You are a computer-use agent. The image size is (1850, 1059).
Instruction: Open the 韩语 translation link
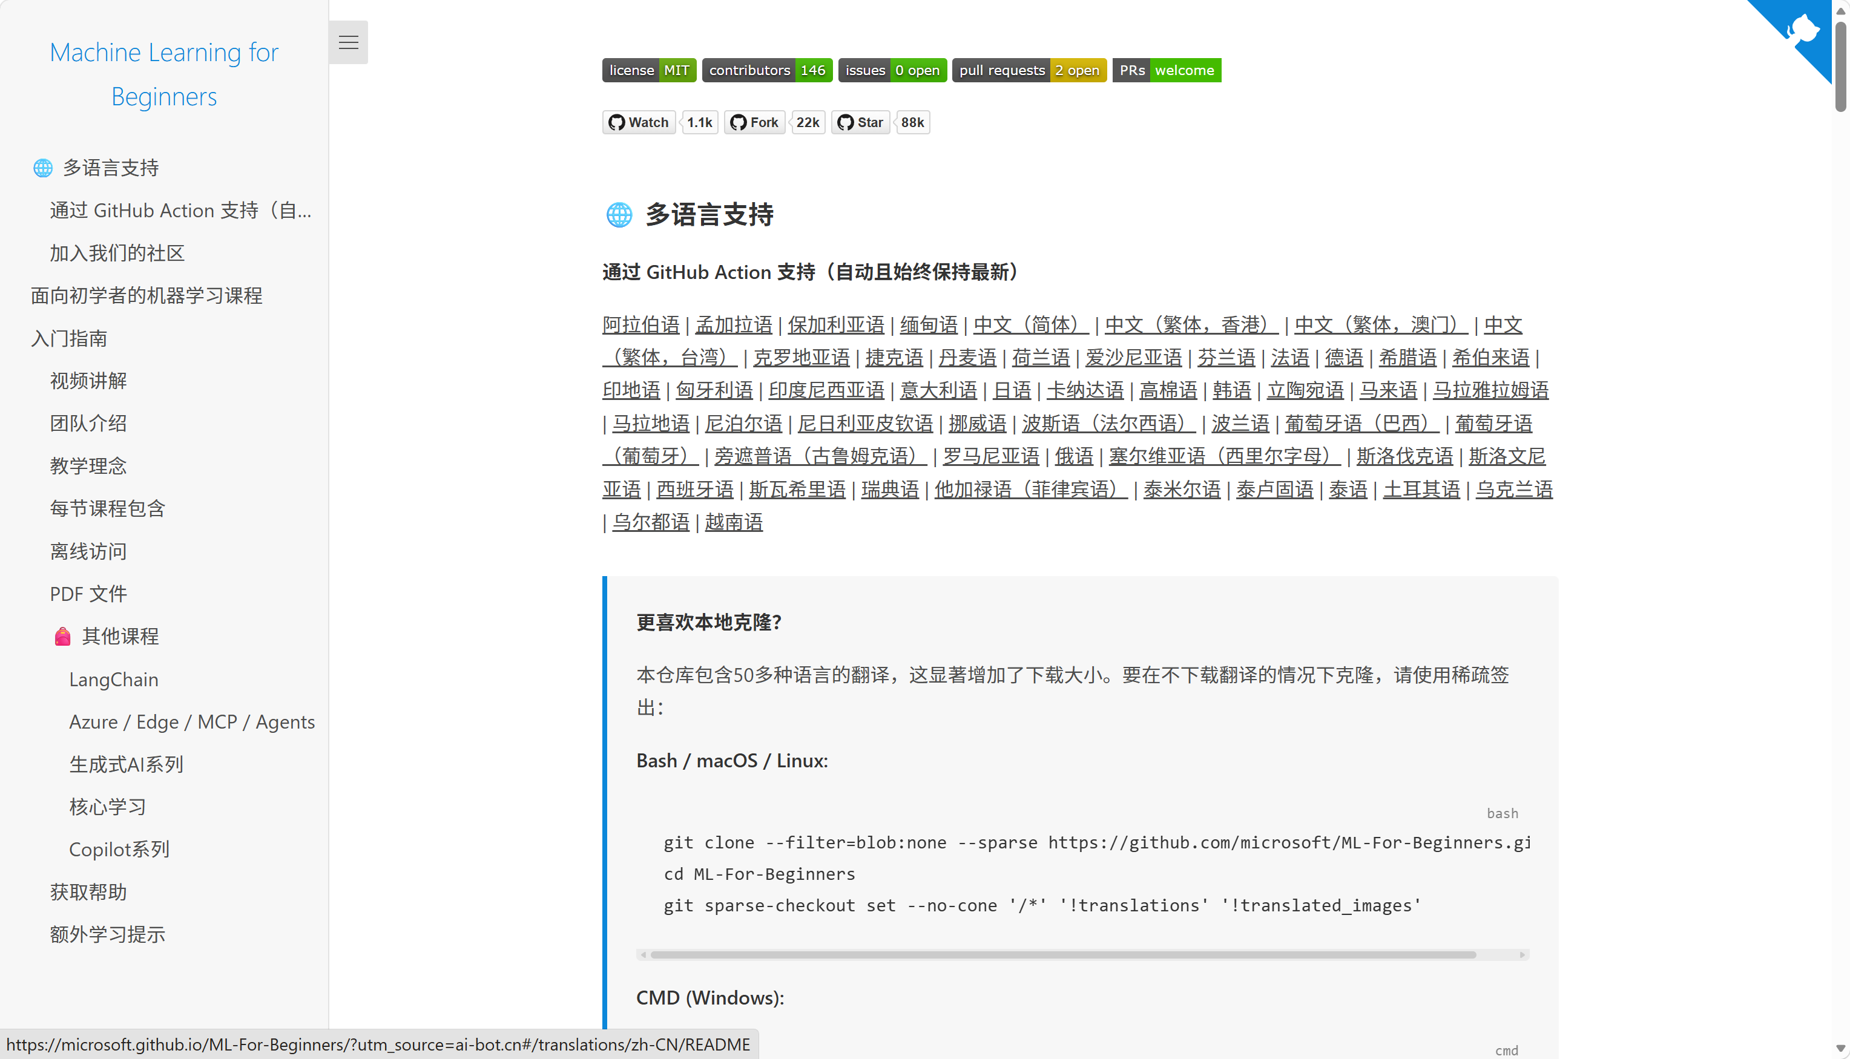pos(1232,390)
